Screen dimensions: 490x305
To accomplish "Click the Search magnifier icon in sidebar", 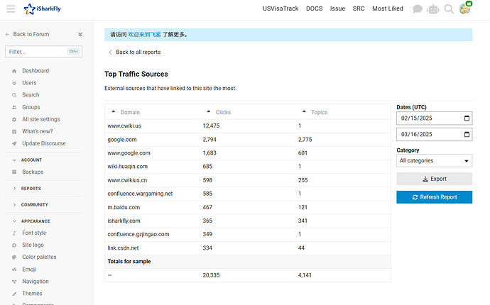I will click(x=14, y=95).
